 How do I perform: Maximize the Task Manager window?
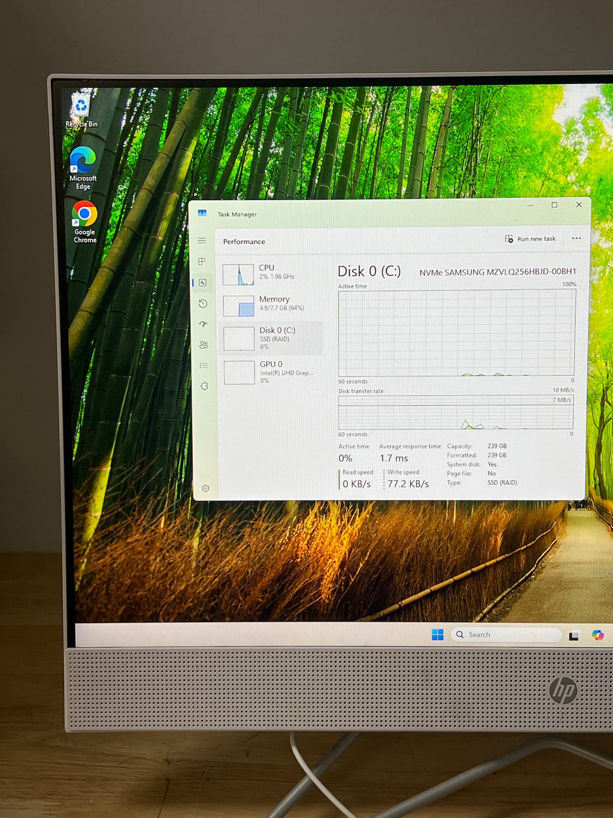[554, 205]
